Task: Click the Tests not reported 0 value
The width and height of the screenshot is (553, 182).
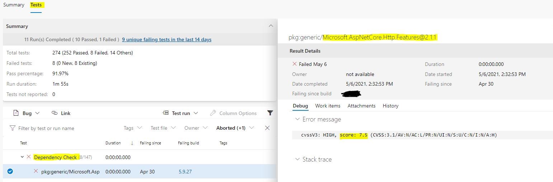Action: pos(54,94)
